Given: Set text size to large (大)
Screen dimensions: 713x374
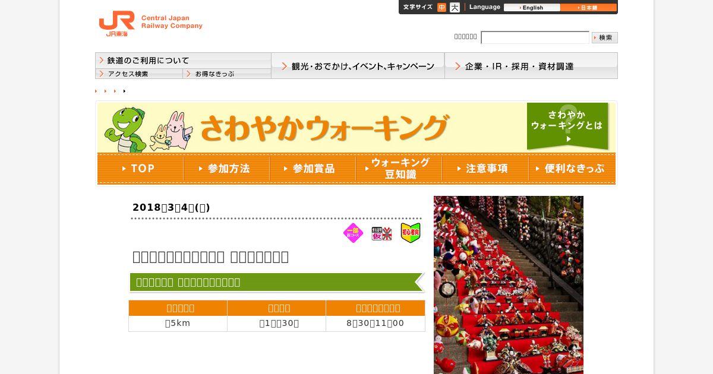Looking at the screenshot, I should pyautogui.click(x=455, y=8).
